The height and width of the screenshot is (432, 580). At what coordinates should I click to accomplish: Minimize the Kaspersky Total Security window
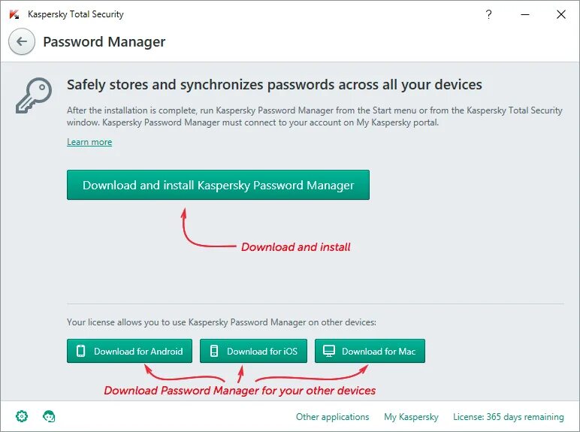tap(525, 14)
